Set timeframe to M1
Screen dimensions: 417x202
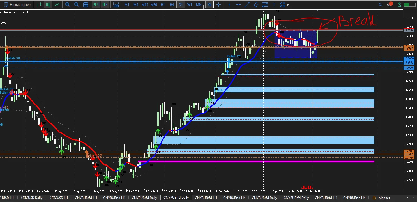[x=127, y=5]
